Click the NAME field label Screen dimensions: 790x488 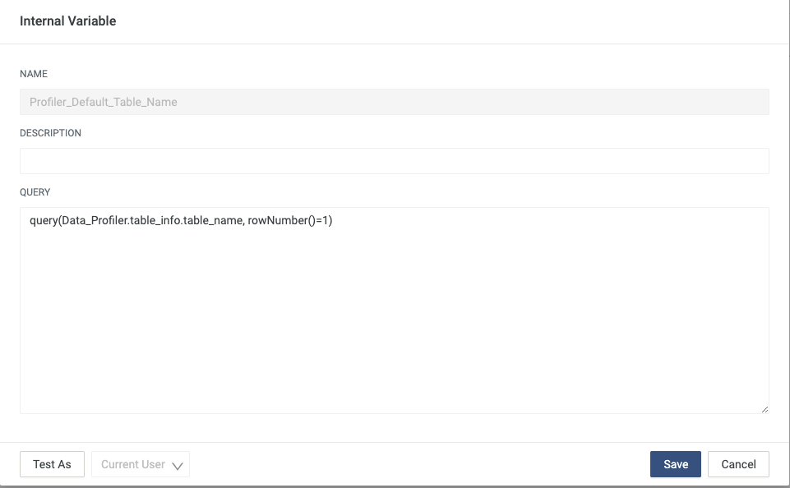(x=34, y=74)
